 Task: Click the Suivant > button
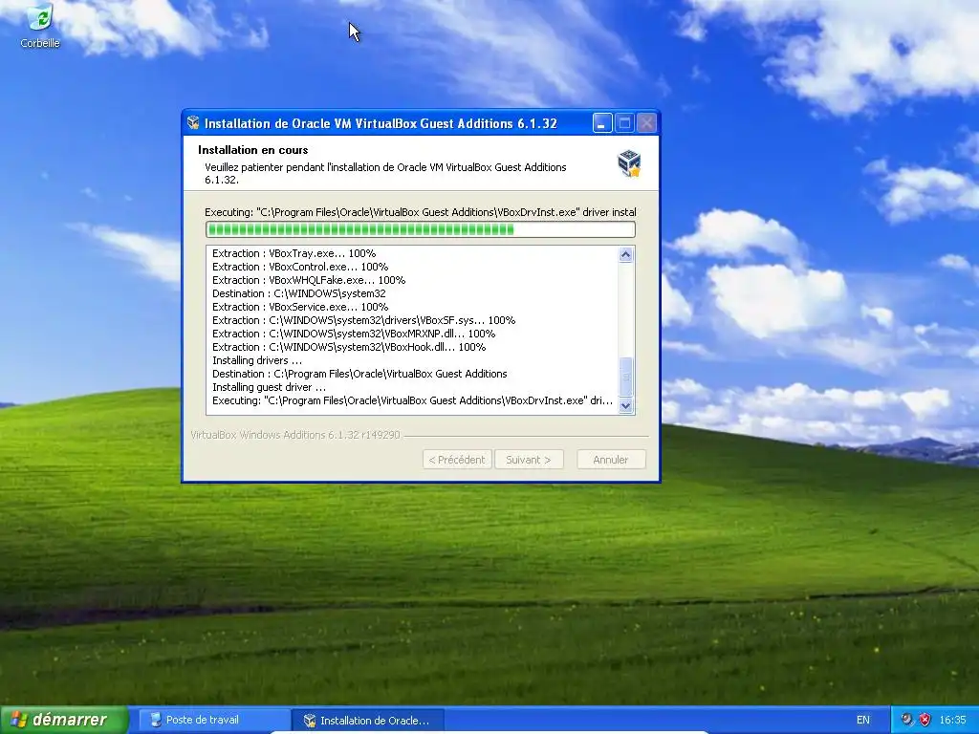coord(529,460)
